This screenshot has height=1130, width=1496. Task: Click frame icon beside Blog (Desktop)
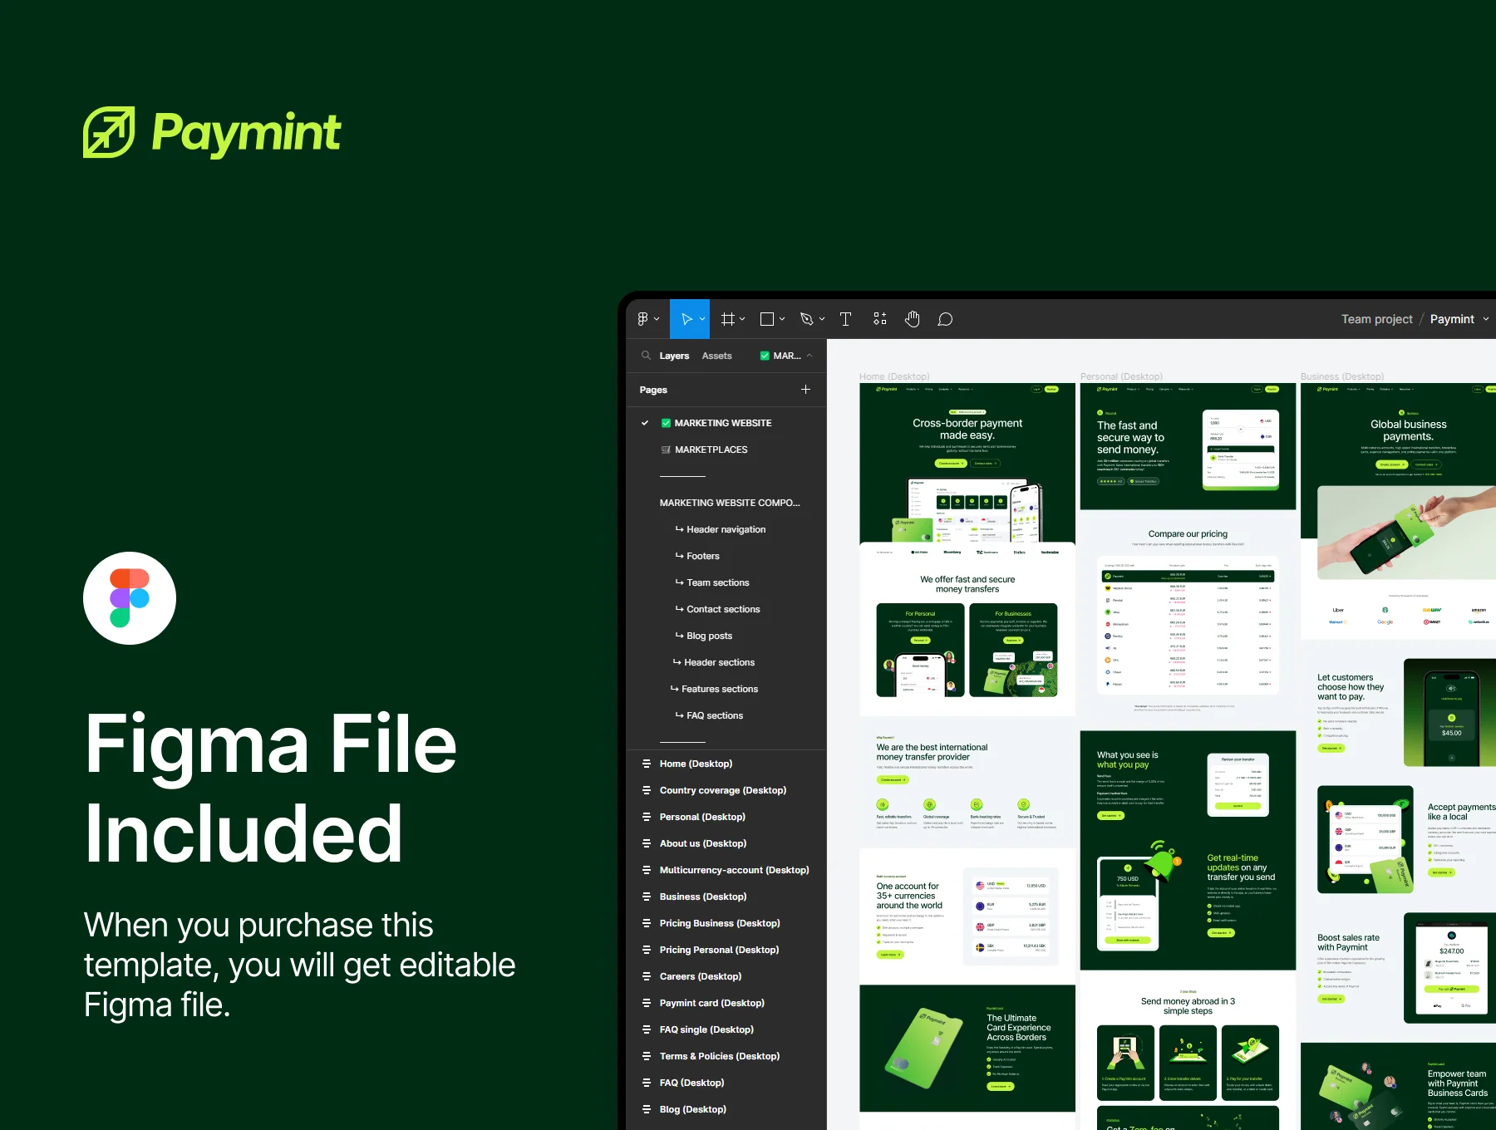pos(646,1109)
